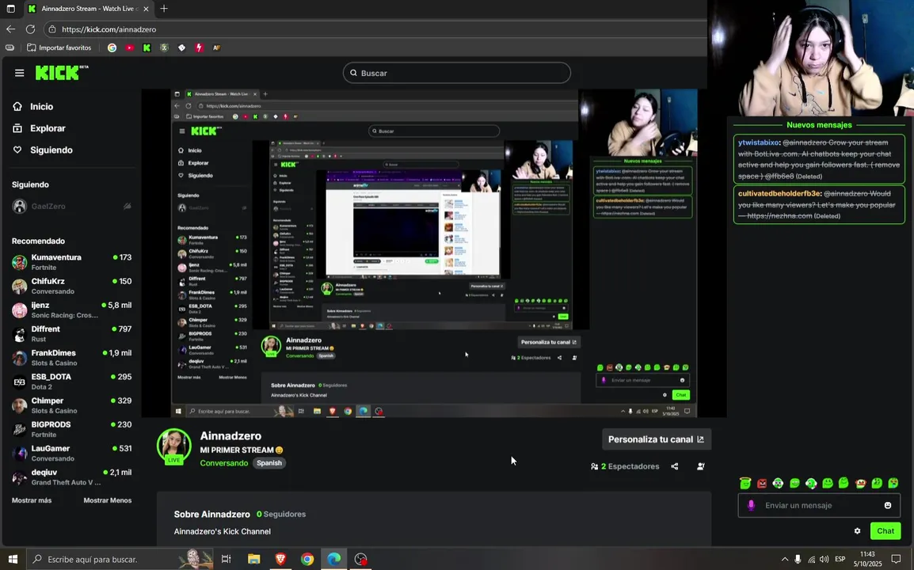Viewport: 914px width, 570px height.
Task: Open the GaelZero followed channel
Action: 71,207
